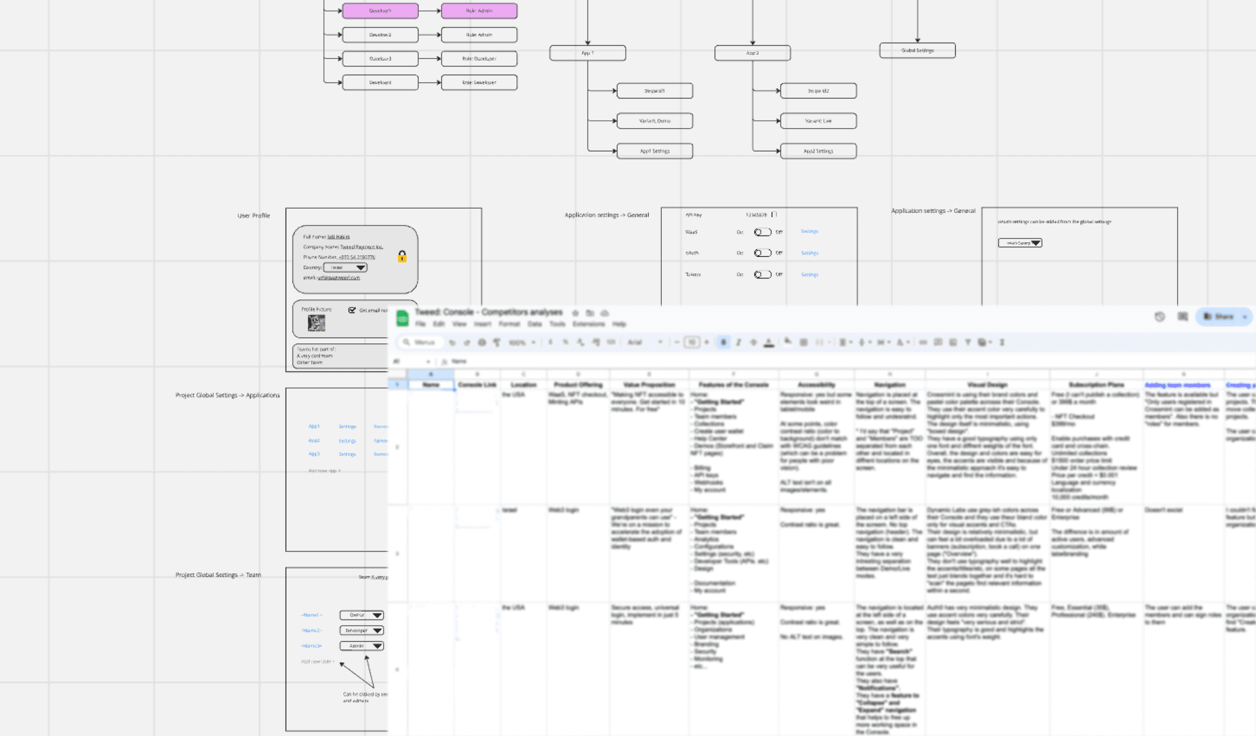Image resolution: width=1256 pixels, height=736 pixels.
Task: Open the Extensions menu in Sheets
Action: (x=588, y=324)
